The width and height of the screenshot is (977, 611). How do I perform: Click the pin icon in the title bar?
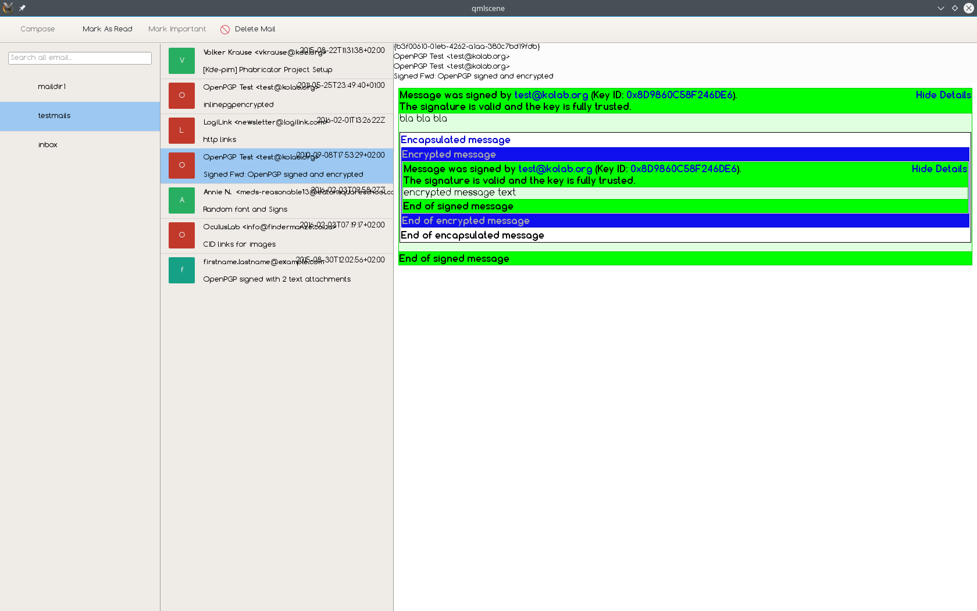coord(22,8)
